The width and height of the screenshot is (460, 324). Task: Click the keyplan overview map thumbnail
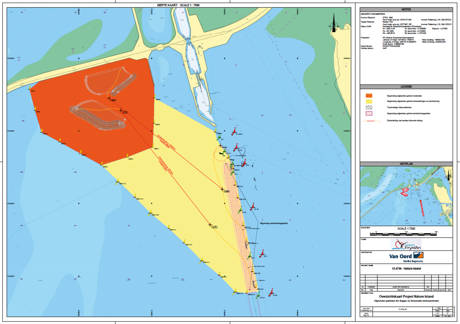click(406, 196)
